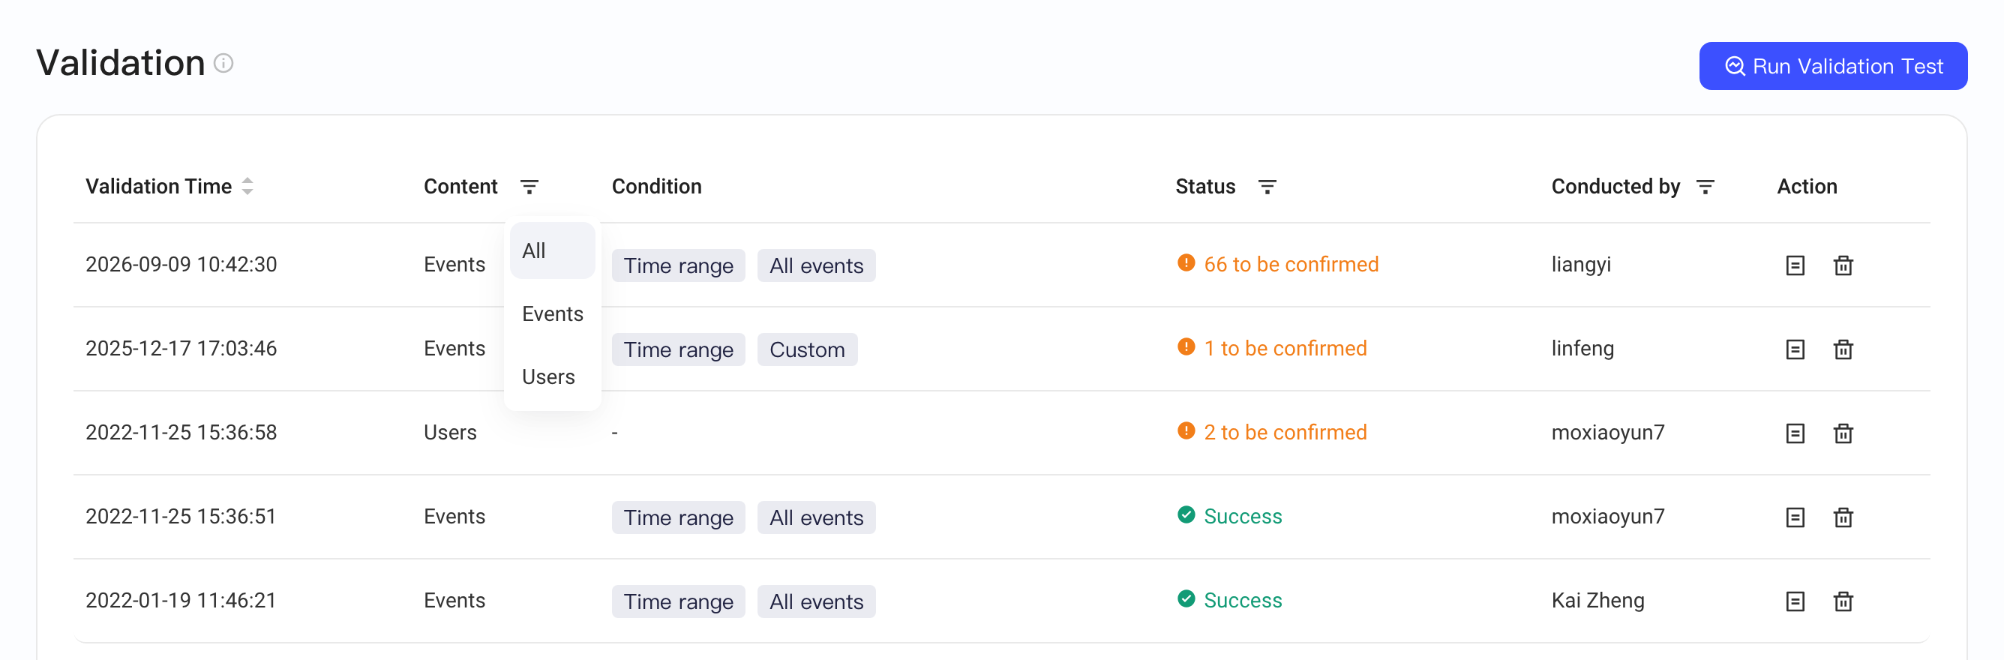
Task: Click the All events tag in liangyi row
Action: tap(816, 266)
